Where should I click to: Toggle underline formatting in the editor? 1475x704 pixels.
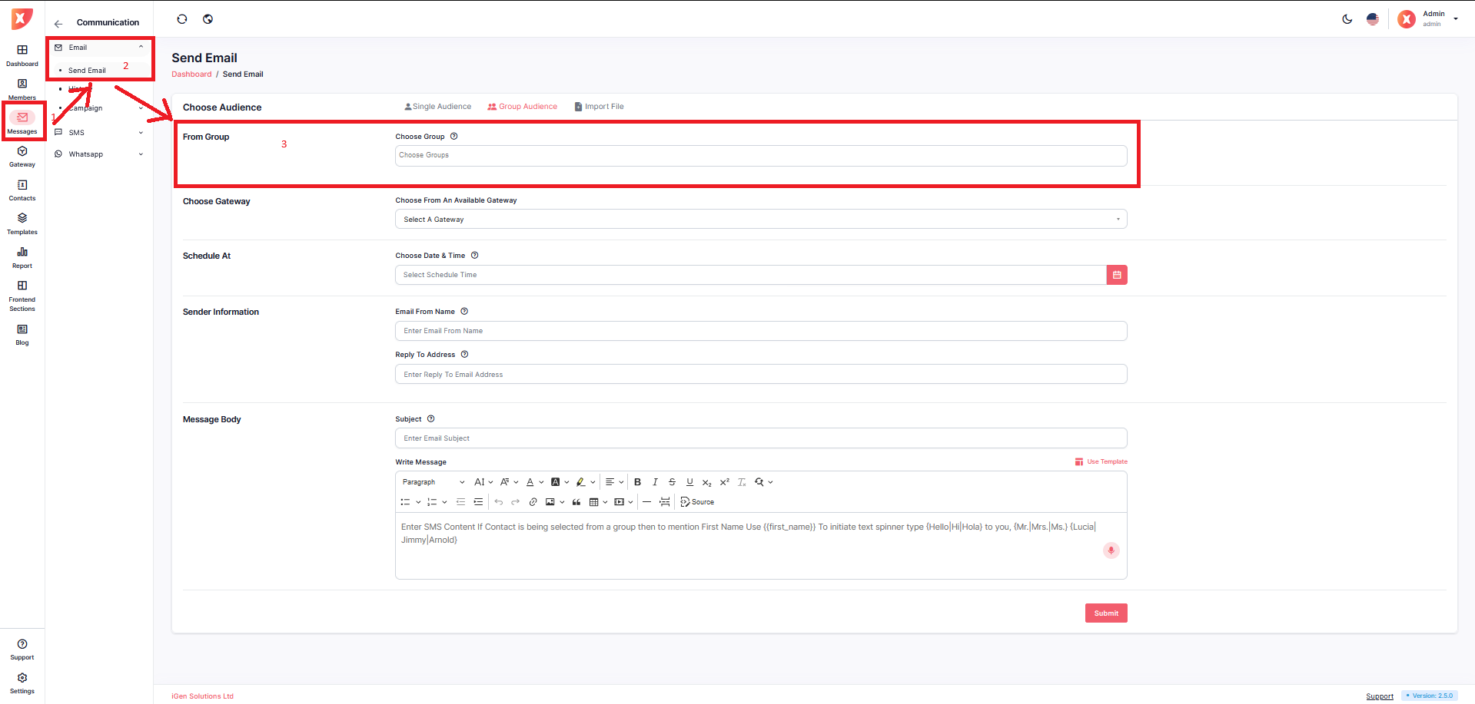click(x=689, y=482)
